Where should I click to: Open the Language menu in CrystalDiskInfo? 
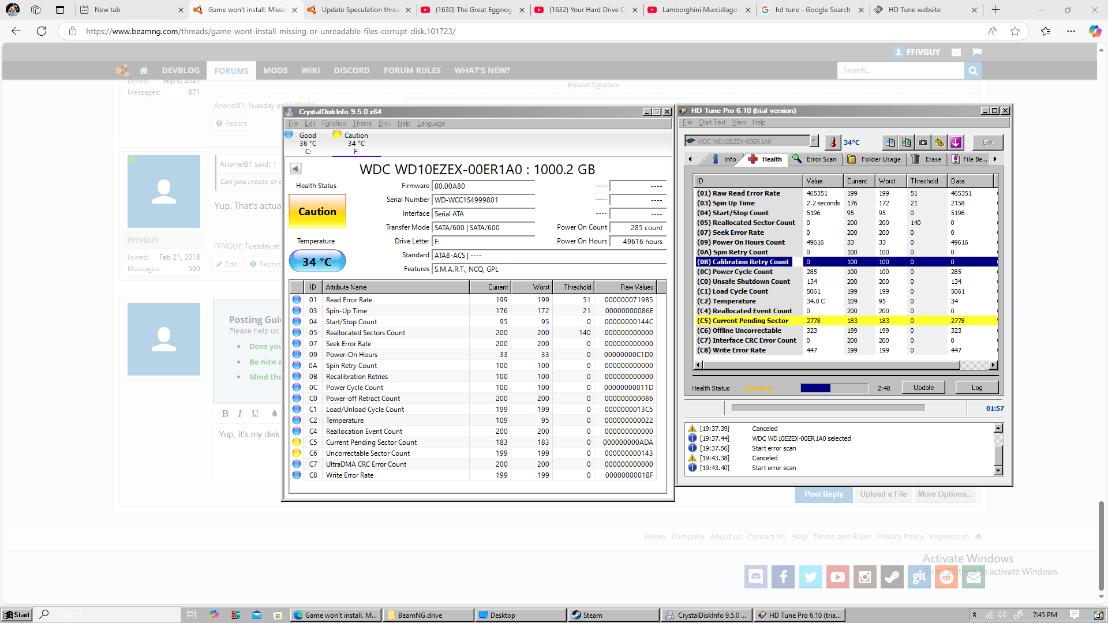pos(431,123)
